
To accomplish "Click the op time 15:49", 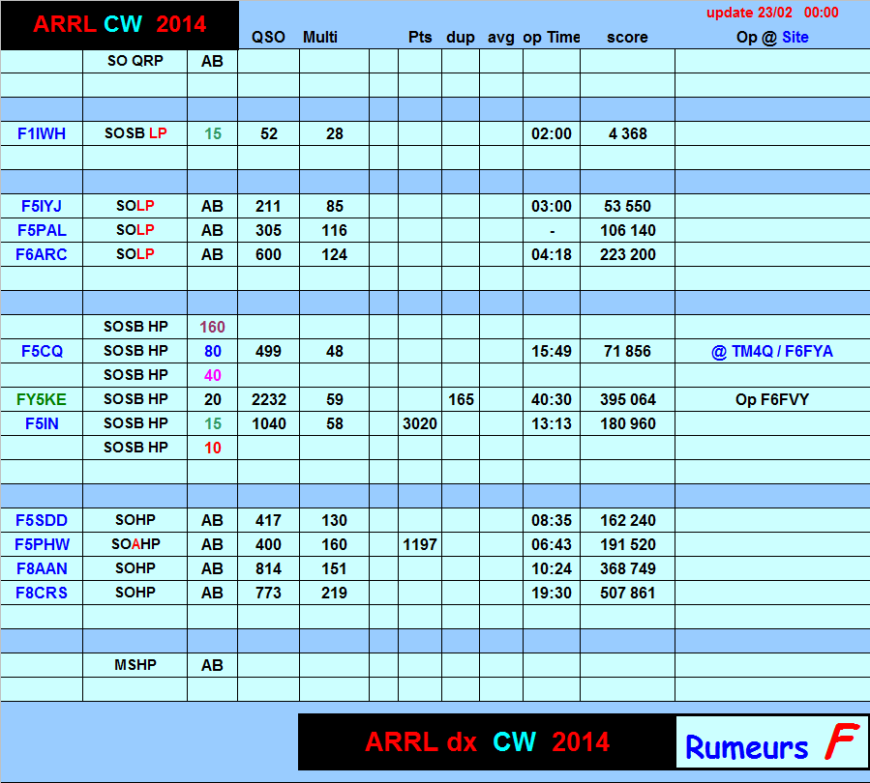I will click(x=552, y=351).
